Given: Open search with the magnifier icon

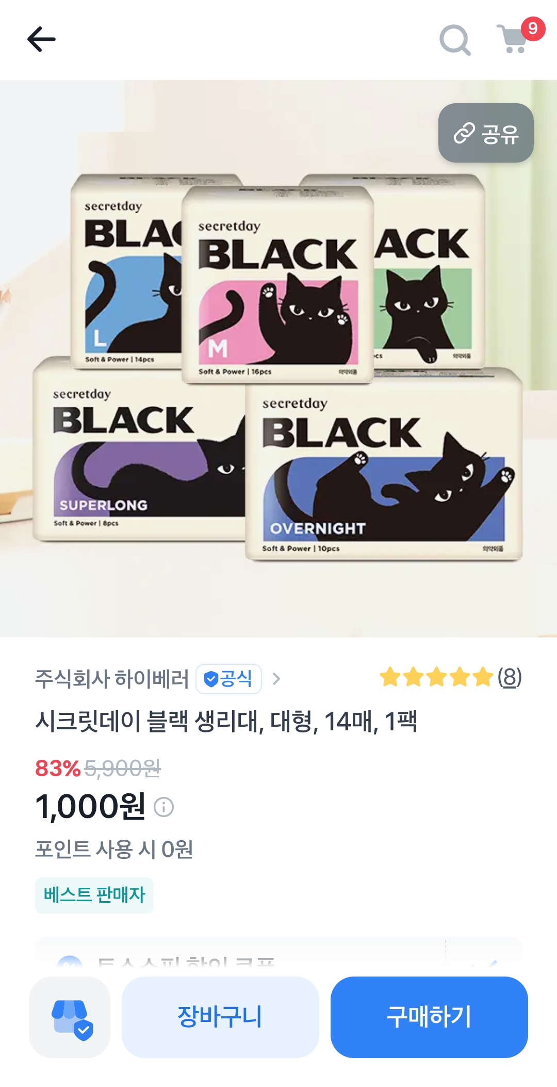Looking at the screenshot, I should click(455, 40).
